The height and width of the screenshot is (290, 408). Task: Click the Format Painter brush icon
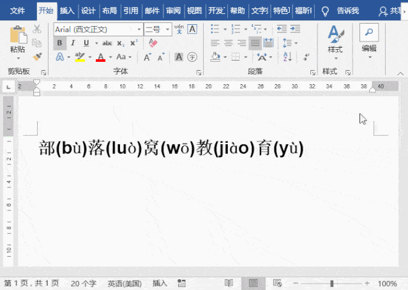(37, 57)
